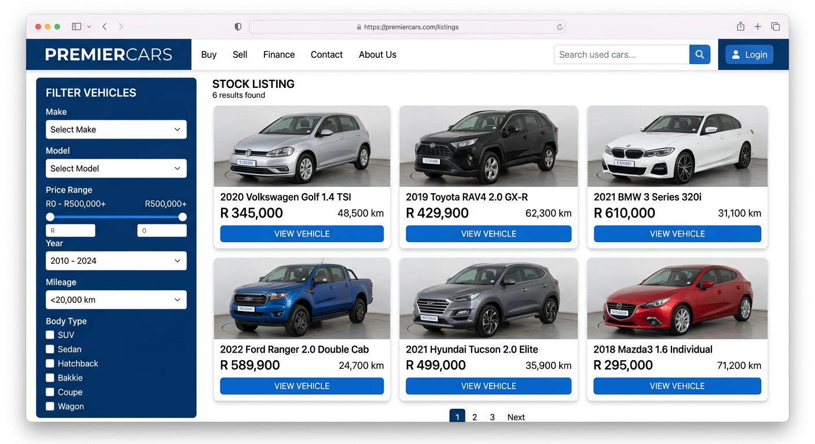815x444 pixels.
Task: Open the Contact page
Action: point(326,54)
